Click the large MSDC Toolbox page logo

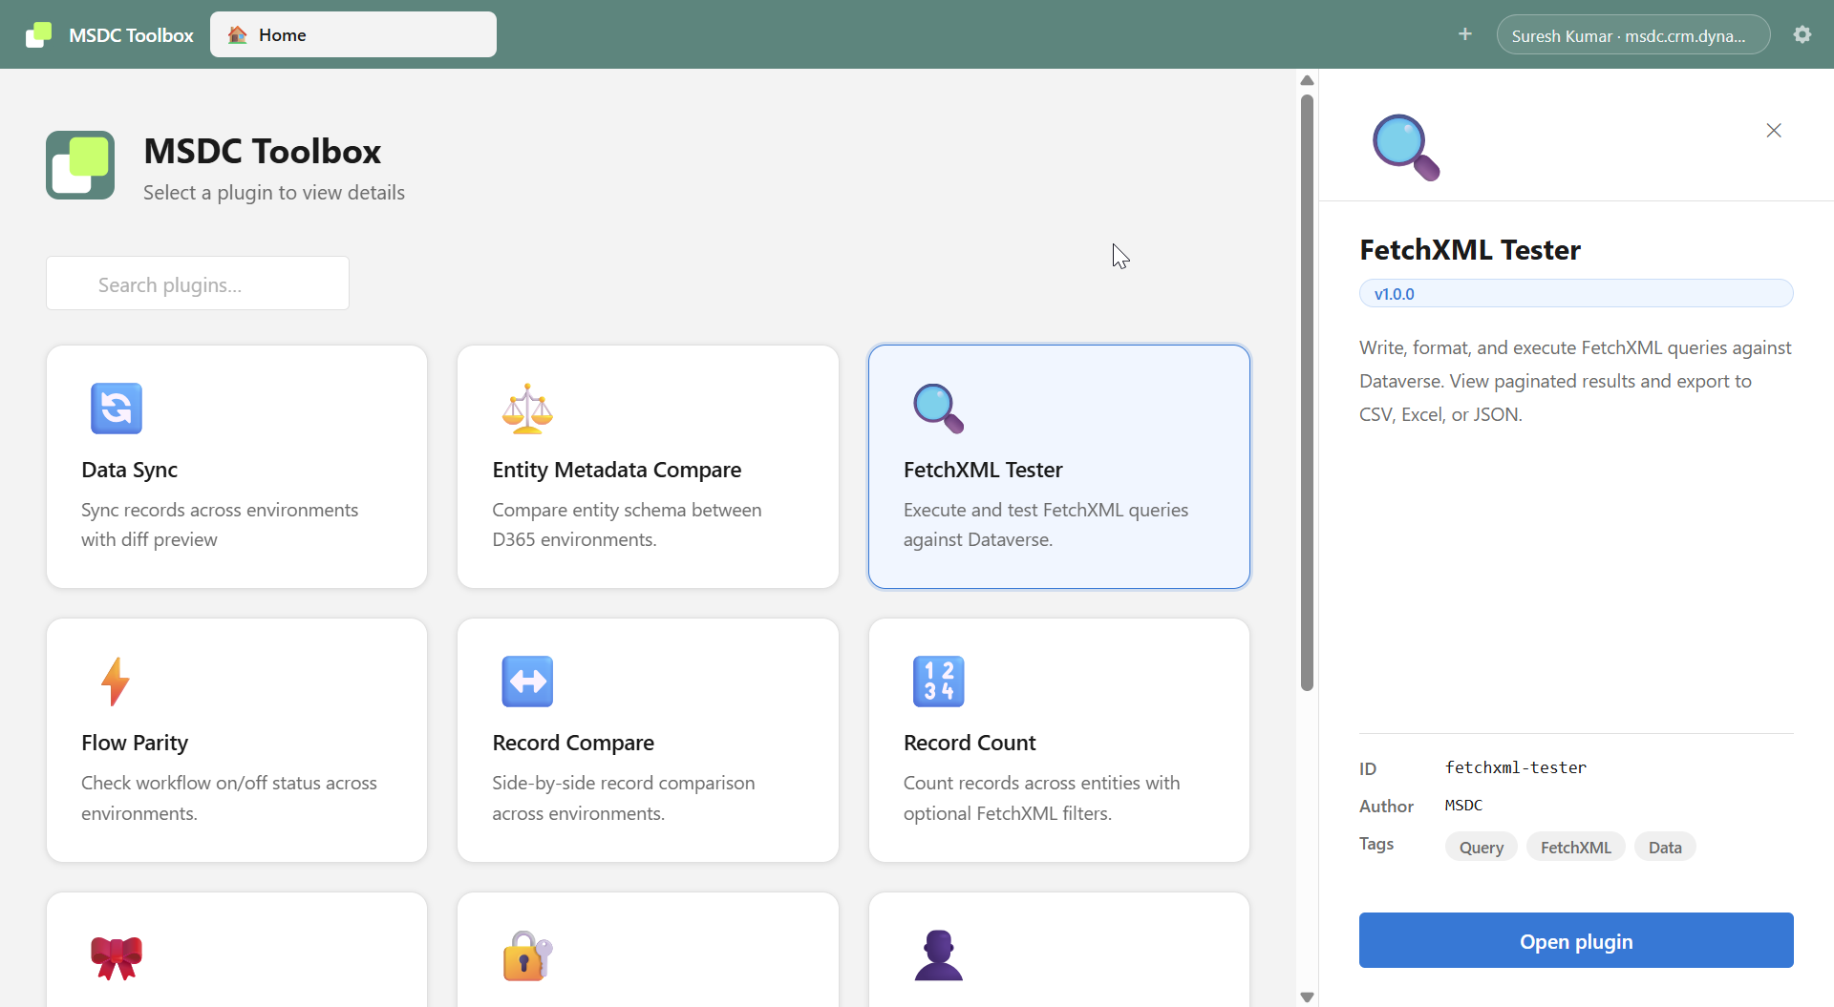[x=80, y=165]
